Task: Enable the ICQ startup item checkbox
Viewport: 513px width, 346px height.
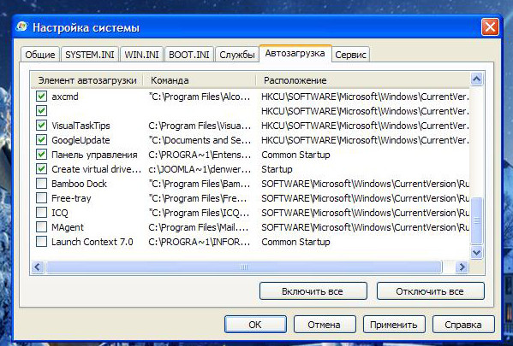Action: pos(41,213)
